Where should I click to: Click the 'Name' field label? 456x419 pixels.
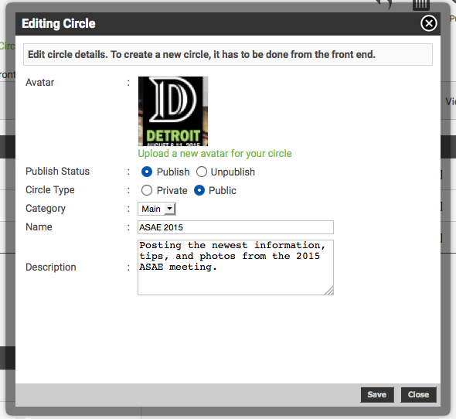click(39, 227)
